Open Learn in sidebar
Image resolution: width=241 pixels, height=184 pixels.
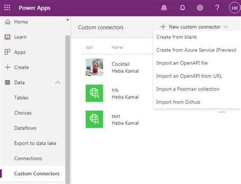point(20,37)
